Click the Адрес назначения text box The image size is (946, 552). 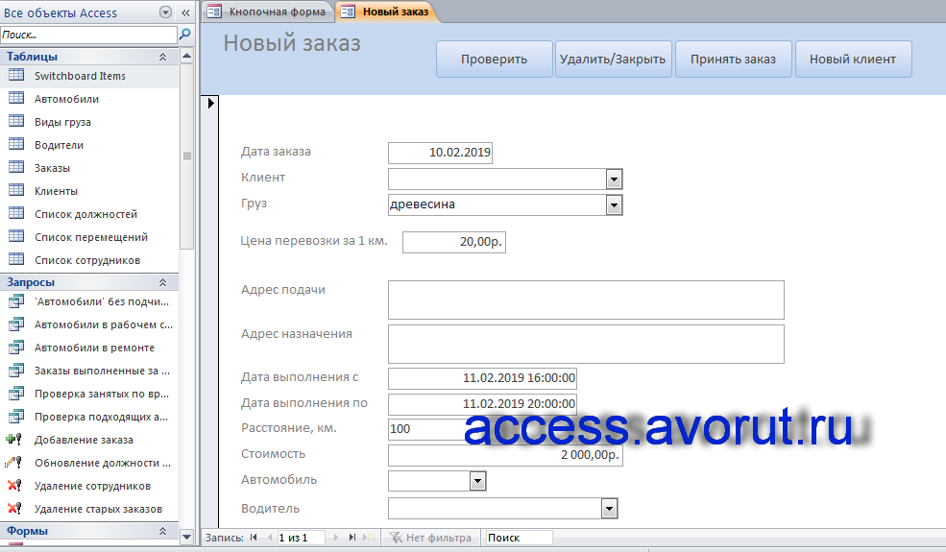[x=586, y=345]
